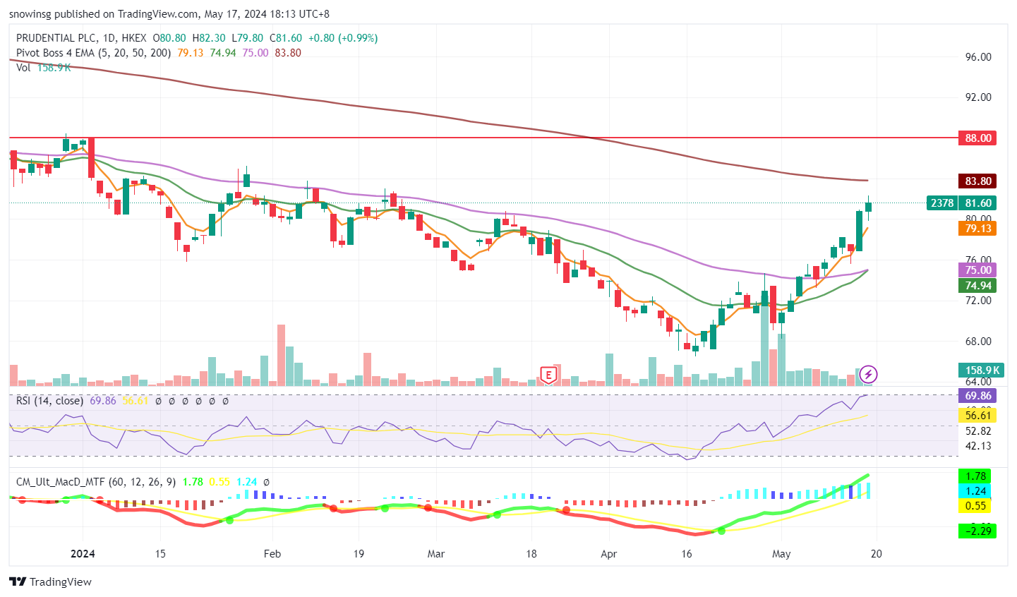
Task: Click the green 81.60 current price label
Action: point(977,203)
